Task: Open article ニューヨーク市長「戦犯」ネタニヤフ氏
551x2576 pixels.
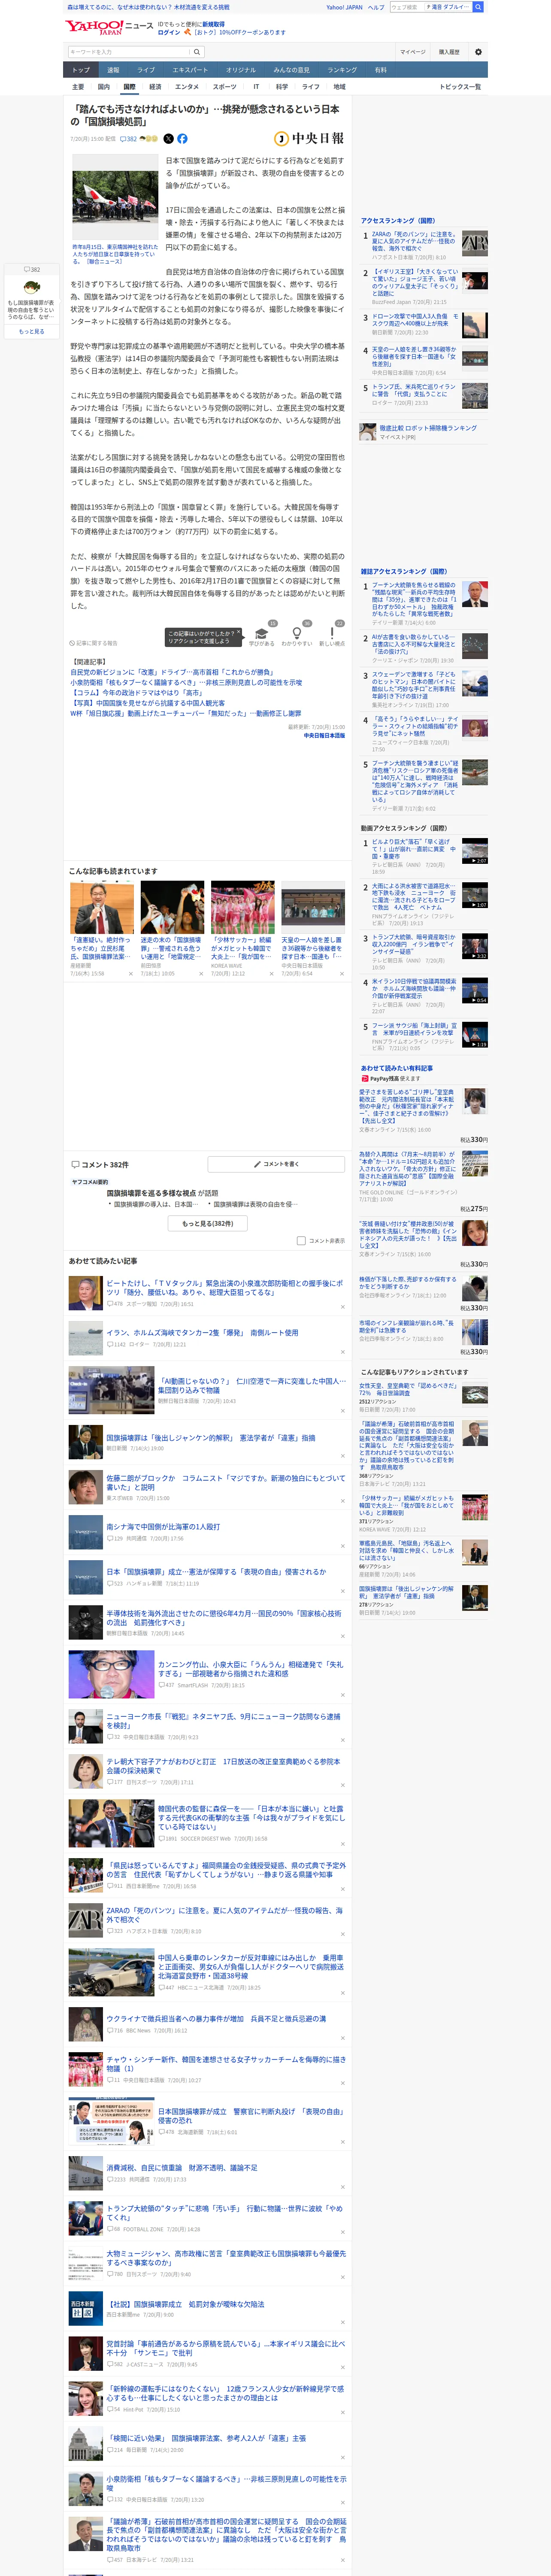Action: coord(224,1721)
